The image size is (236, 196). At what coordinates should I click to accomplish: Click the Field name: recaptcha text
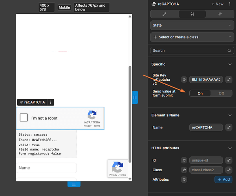39,149
